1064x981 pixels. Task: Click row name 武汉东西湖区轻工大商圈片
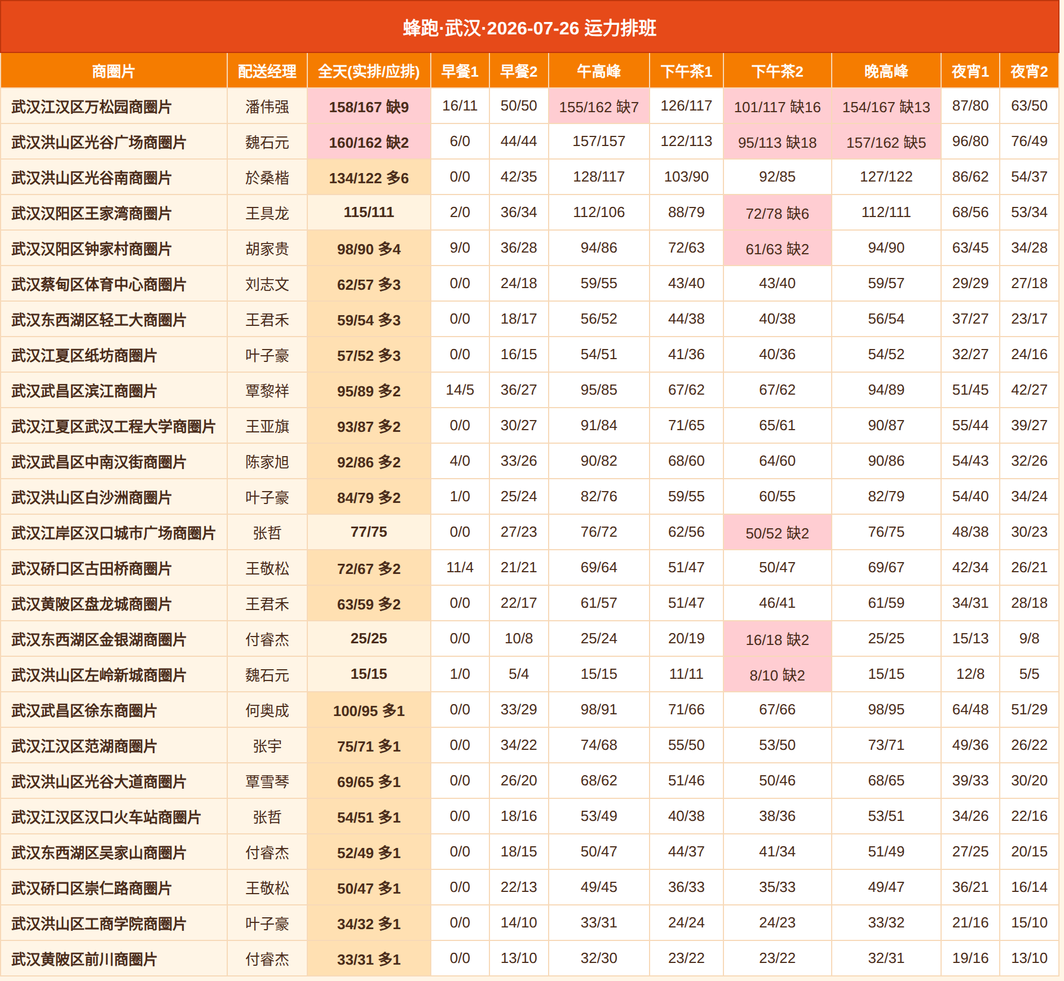pyautogui.click(x=99, y=320)
